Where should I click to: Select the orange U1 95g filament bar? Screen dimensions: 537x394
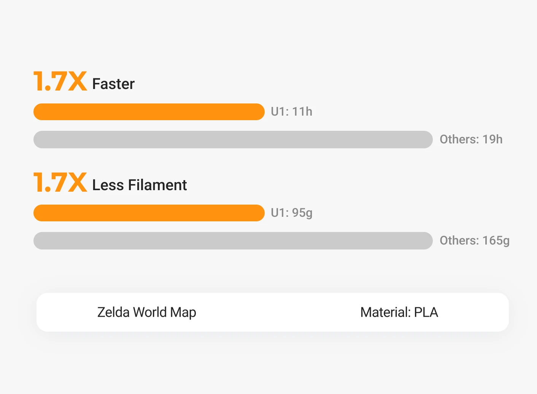tap(149, 213)
